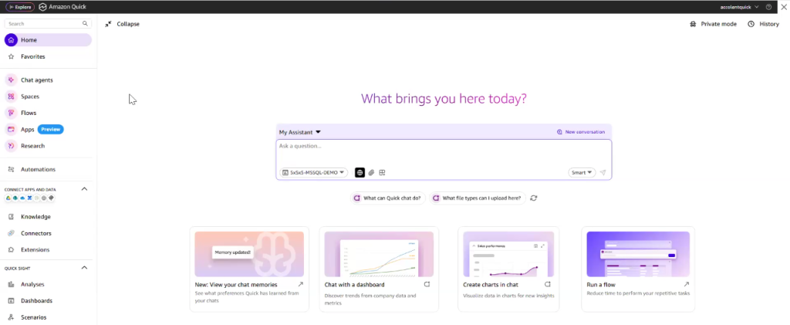The image size is (790, 325).
Task: Click the Explore button in top bar
Action: coord(20,7)
